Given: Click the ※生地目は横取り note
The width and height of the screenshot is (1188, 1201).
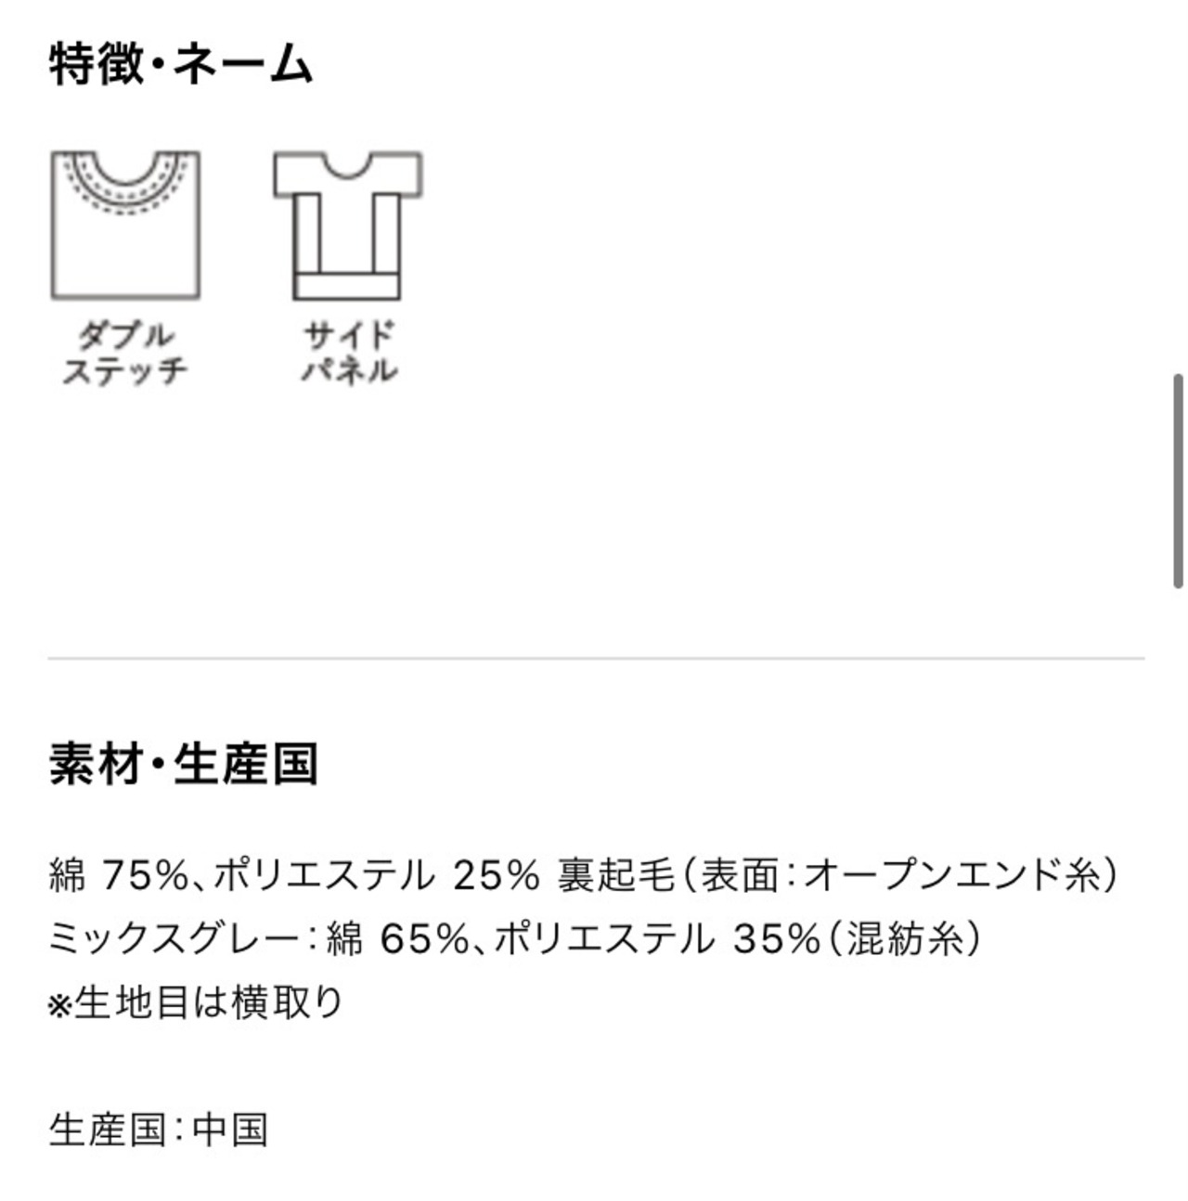Looking at the screenshot, I should point(196,1002).
